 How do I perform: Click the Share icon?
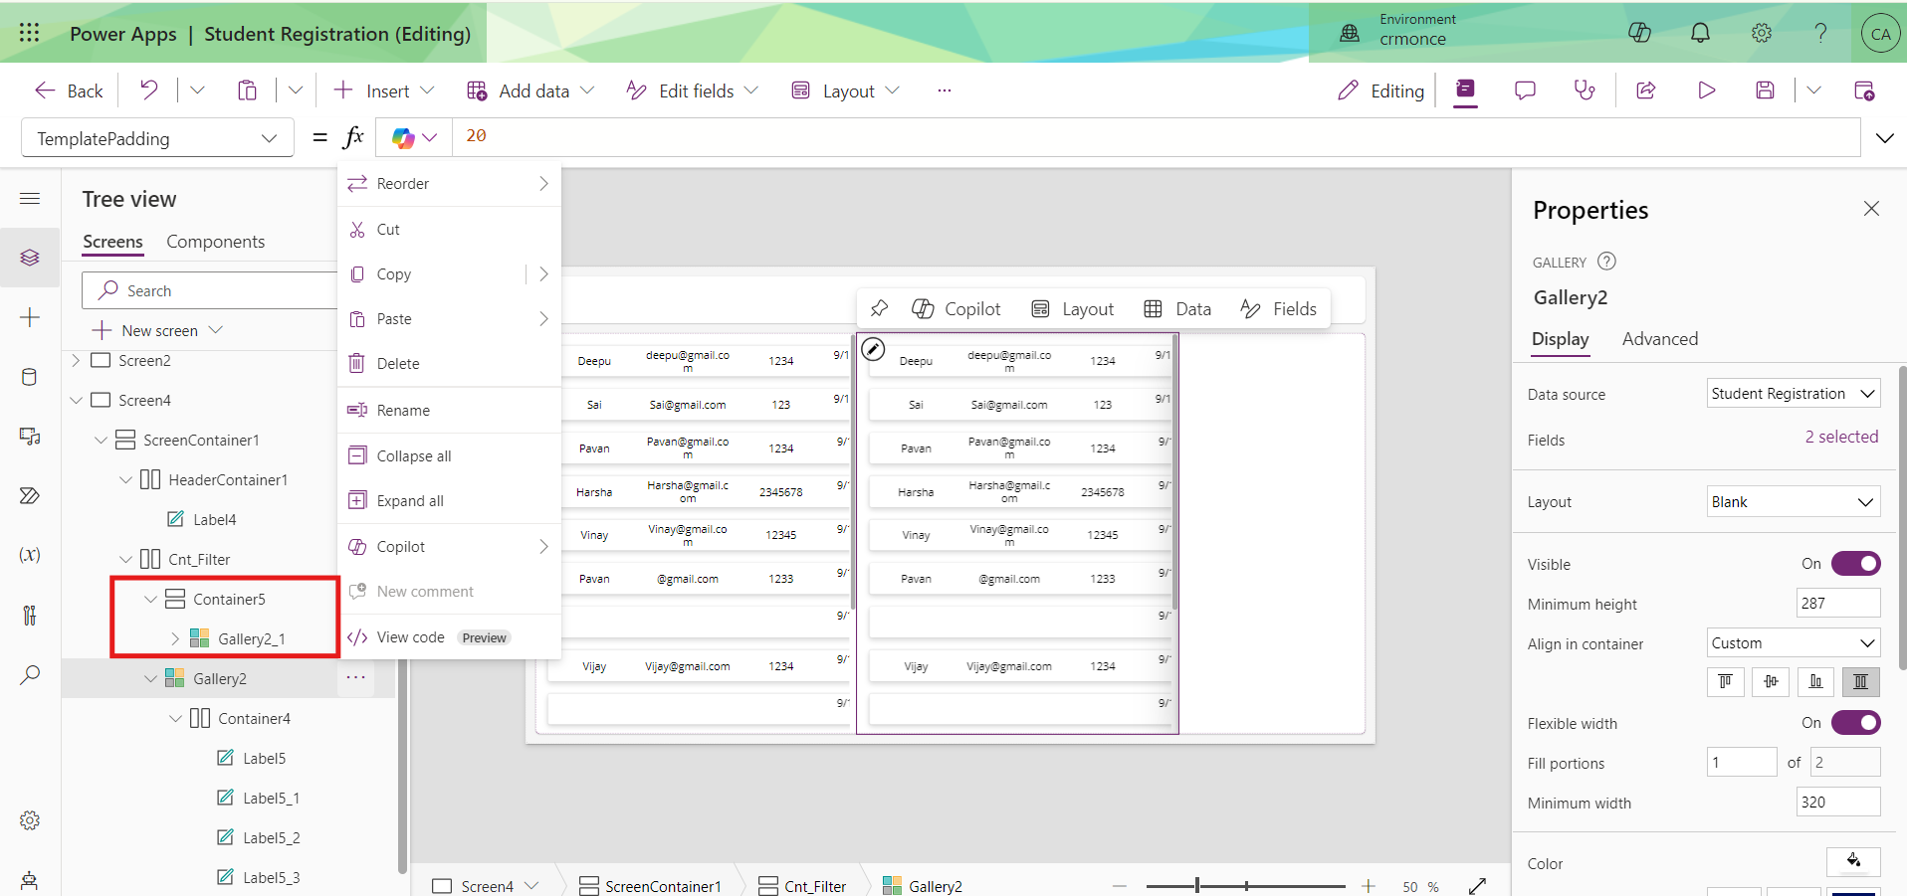pos(1645,90)
